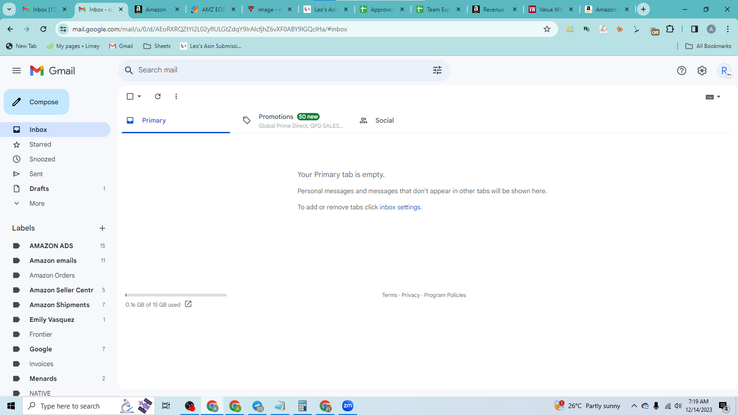Open the inbox settings link

click(400, 207)
